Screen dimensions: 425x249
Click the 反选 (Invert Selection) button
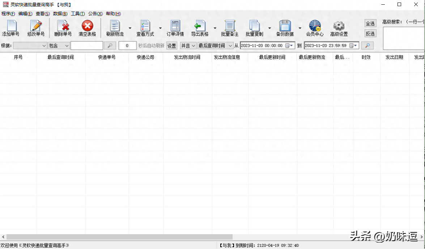point(370,33)
